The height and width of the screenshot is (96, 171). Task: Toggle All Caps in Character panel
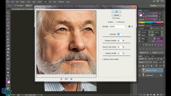point(146,45)
